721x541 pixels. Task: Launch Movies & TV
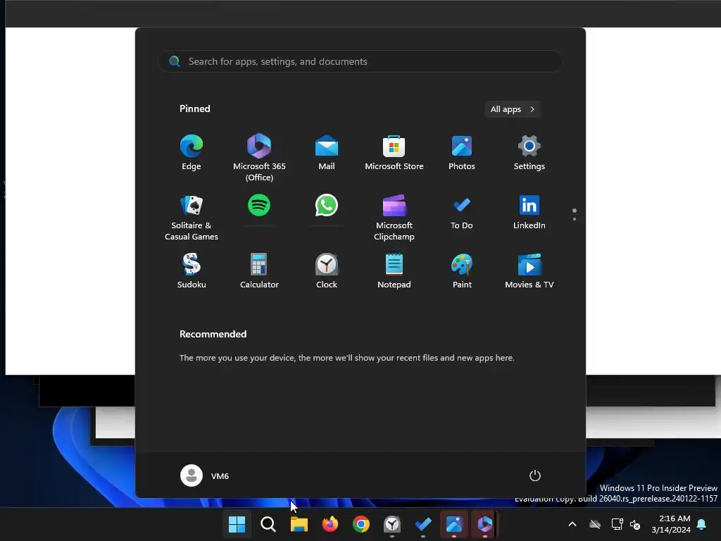pyautogui.click(x=529, y=271)
